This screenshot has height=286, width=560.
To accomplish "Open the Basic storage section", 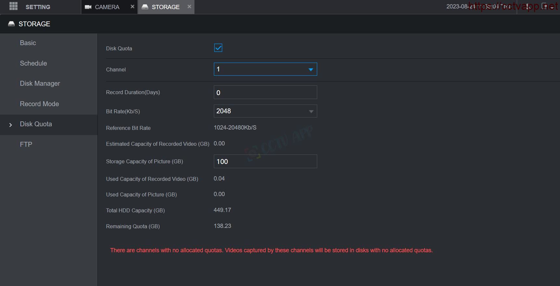I will (x=49, y=43).
